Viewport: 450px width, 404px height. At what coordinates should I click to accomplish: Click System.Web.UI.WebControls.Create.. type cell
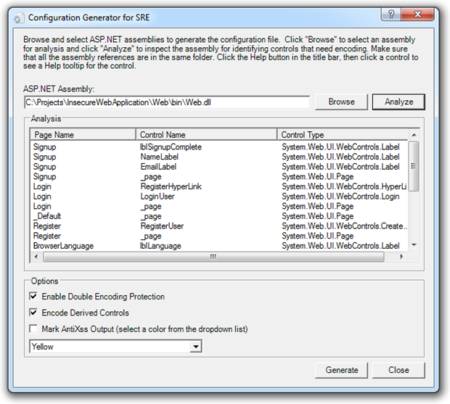[x=344, y=226]
